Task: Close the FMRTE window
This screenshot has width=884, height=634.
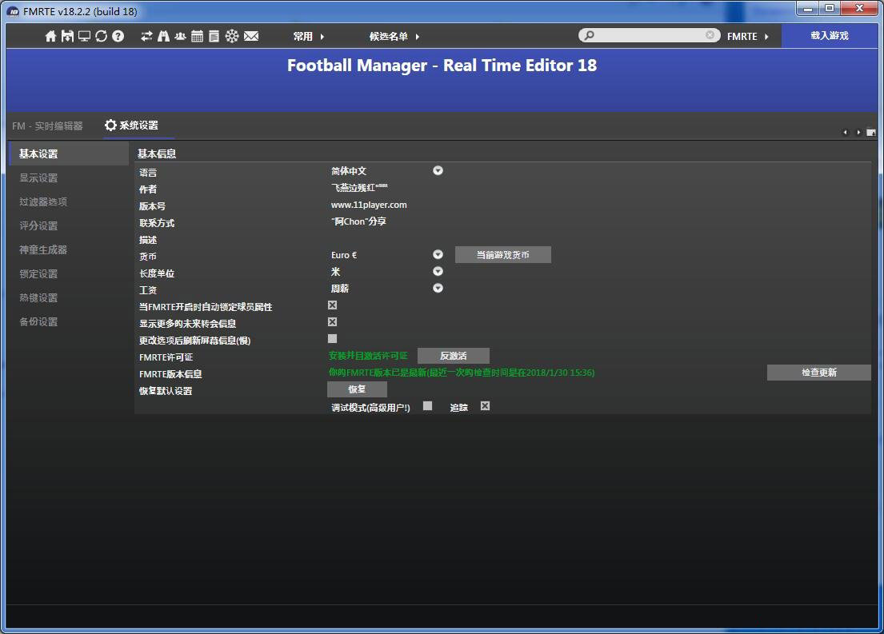Action: tap(859, 9)
